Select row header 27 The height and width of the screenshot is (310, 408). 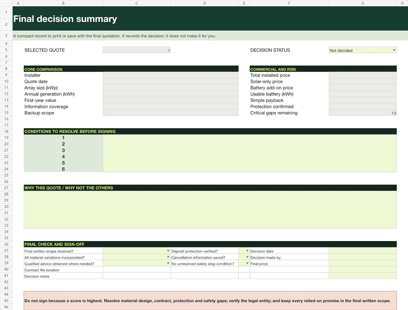(x=6, y=187)
